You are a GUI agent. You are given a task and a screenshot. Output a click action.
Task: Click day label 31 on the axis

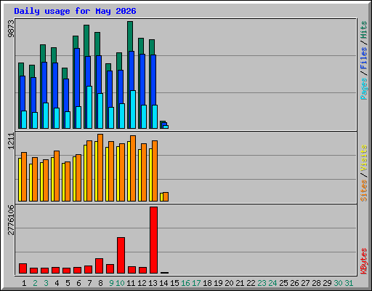pos(349,283)
